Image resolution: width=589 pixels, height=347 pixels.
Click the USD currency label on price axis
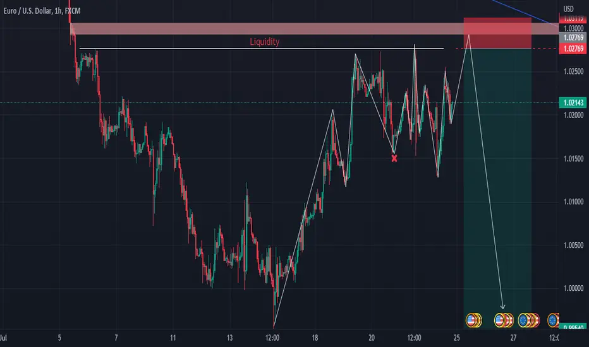pos(568,9)
